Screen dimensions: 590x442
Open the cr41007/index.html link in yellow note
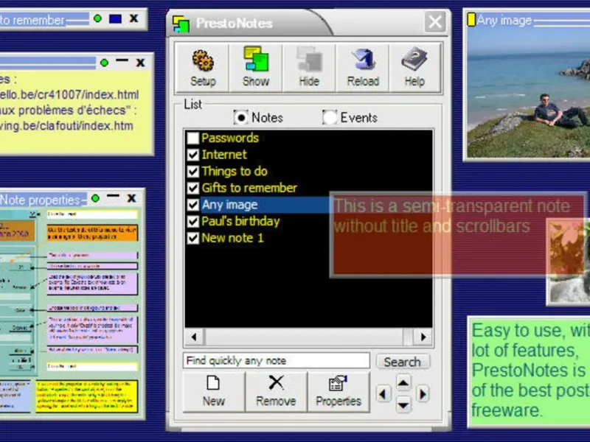point(69,95)
